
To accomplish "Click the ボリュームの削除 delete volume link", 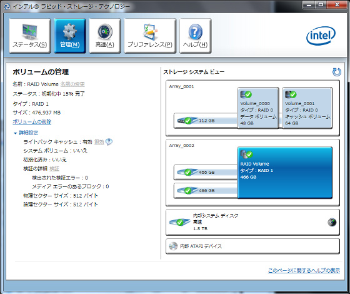I will click(32, 122).
